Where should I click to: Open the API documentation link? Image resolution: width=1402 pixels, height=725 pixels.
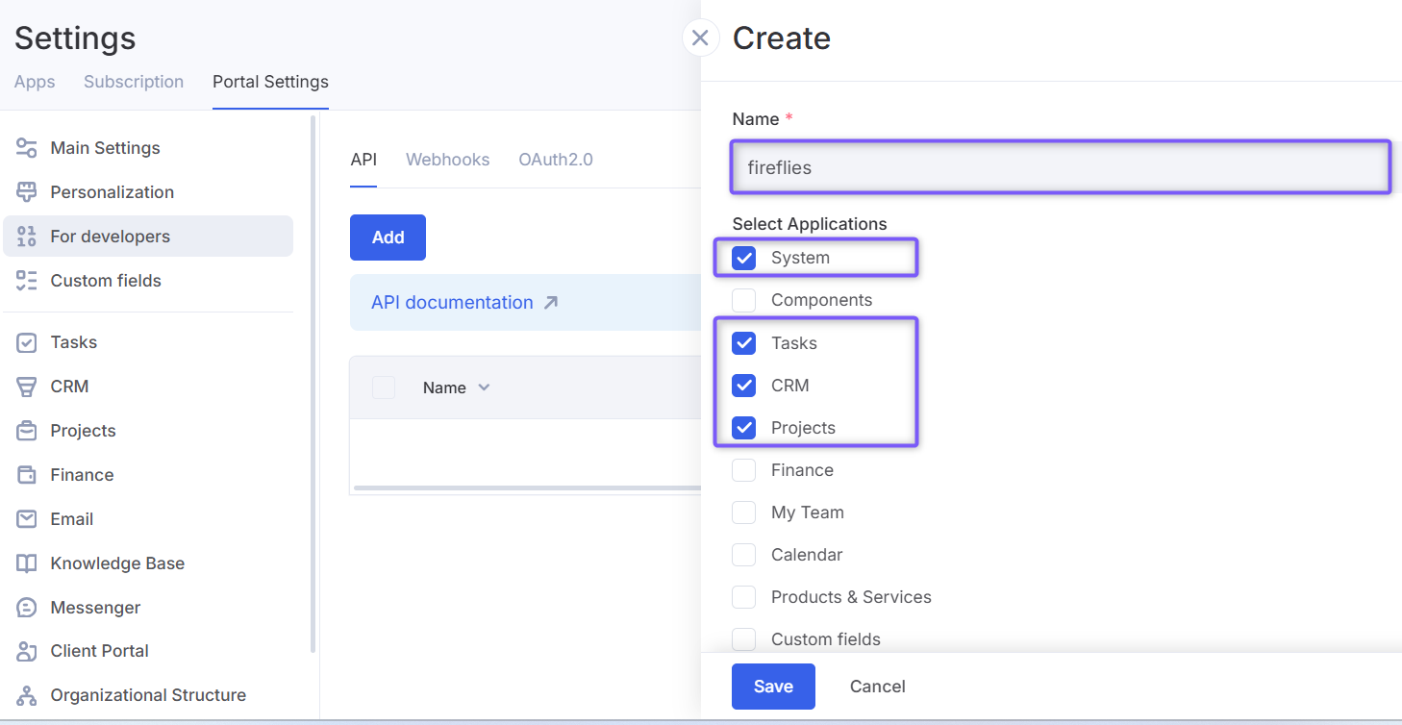coord(452,302)
